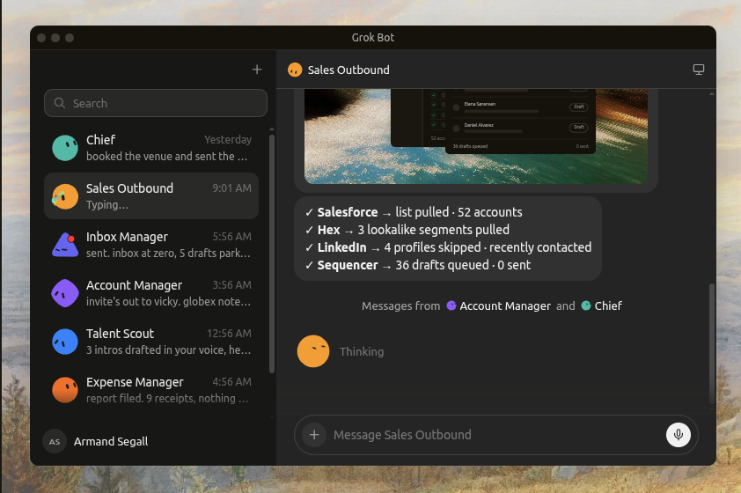Click the 3:56 AM timestamp

(x=231, y=285)
